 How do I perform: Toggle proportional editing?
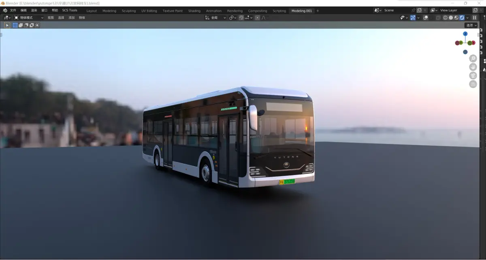click(x=258, y=18)
